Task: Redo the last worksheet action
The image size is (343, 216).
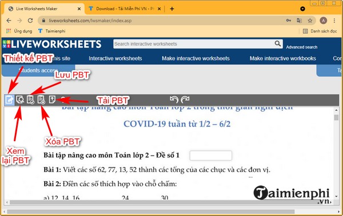Action: click(x=185, y=100)
